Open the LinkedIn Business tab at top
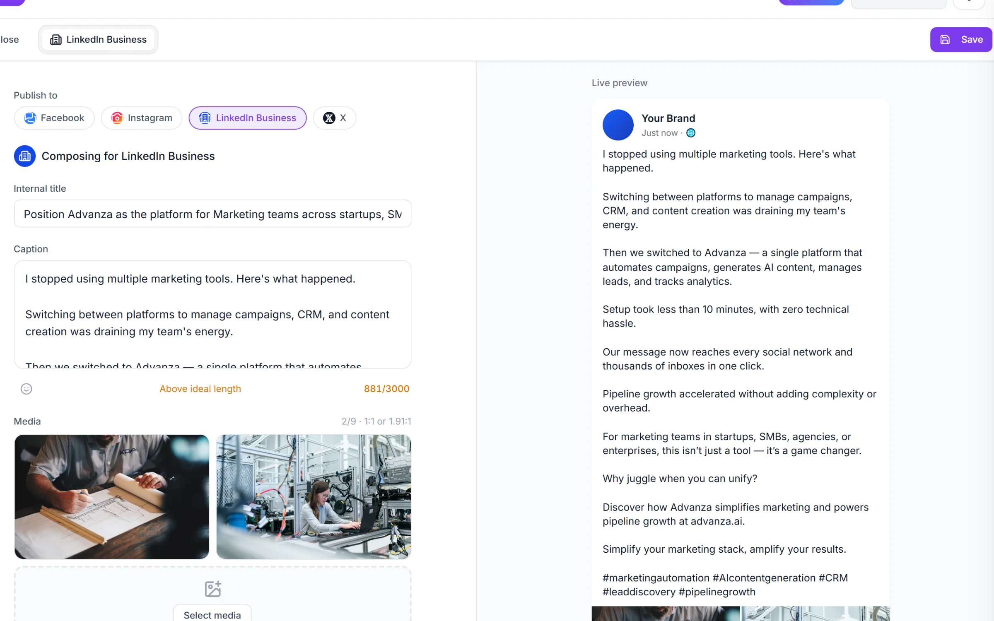 point(98,39)
